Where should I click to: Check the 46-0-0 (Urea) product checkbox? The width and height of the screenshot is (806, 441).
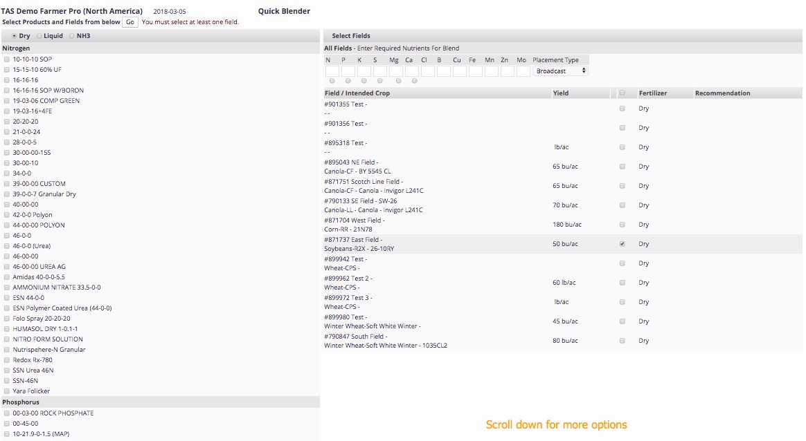(x=7, y=246)
